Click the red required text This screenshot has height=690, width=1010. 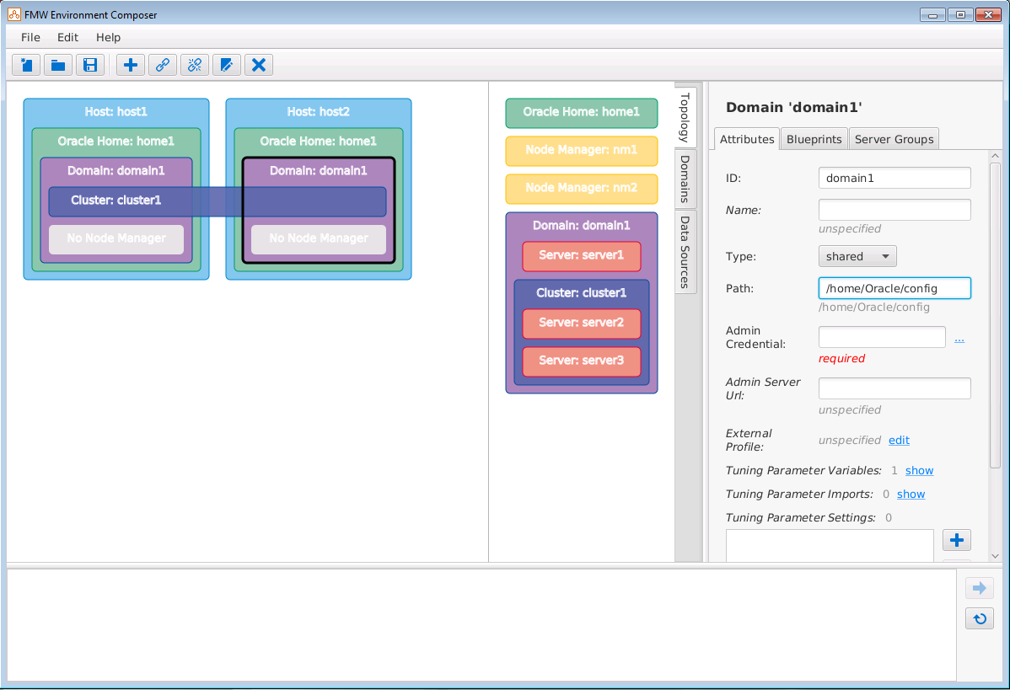click(842, 359)
